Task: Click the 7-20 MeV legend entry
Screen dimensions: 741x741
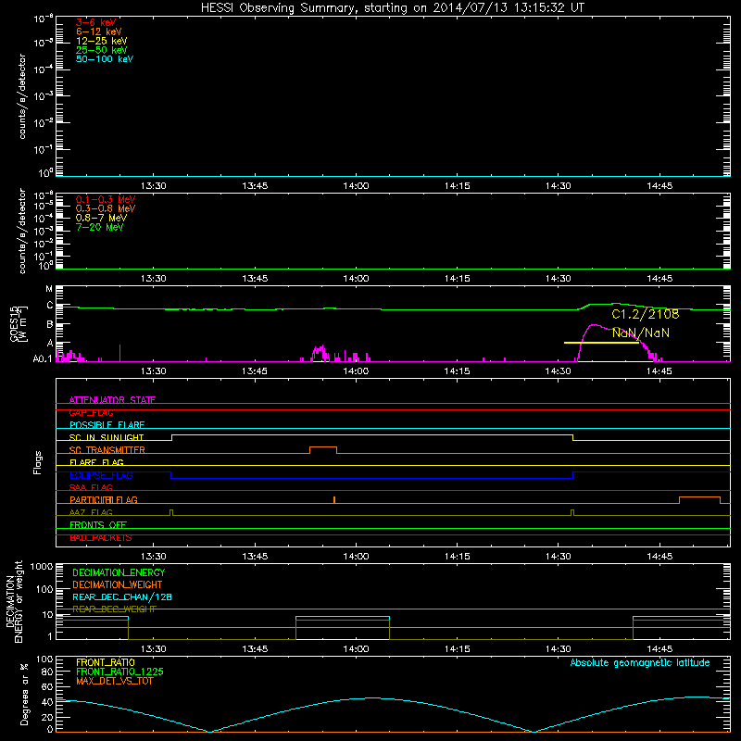Action: pyautogui.click(x=99, y=227)
